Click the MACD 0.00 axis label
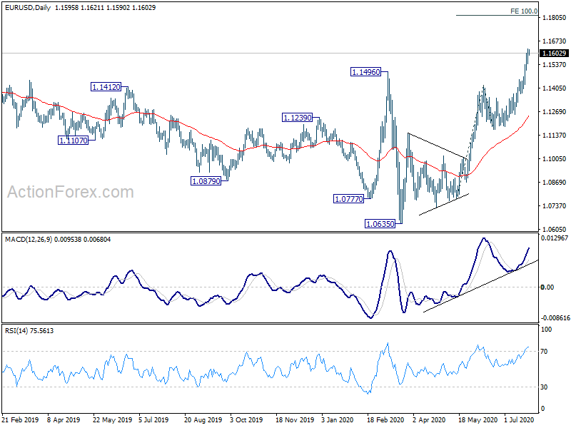This screenshot has width=571, height=428. tap(547, 287)
